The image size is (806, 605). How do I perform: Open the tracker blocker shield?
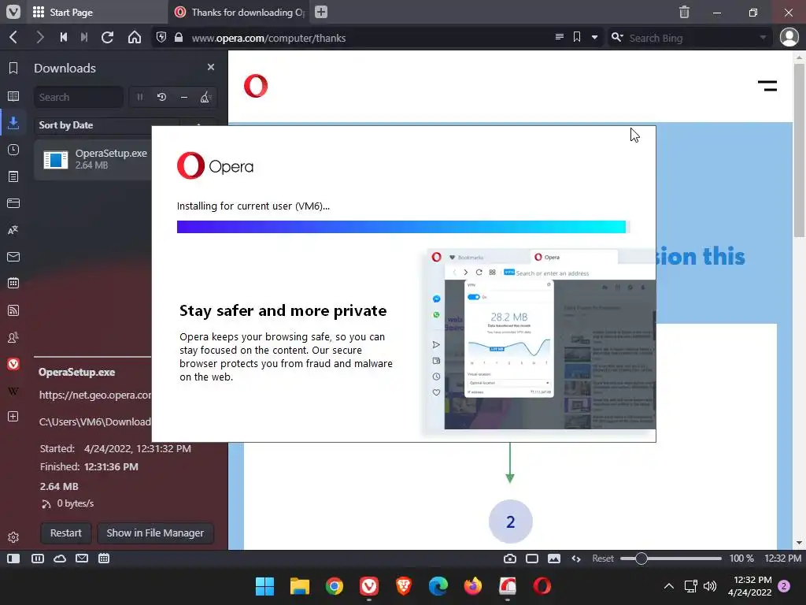[161, 38]
